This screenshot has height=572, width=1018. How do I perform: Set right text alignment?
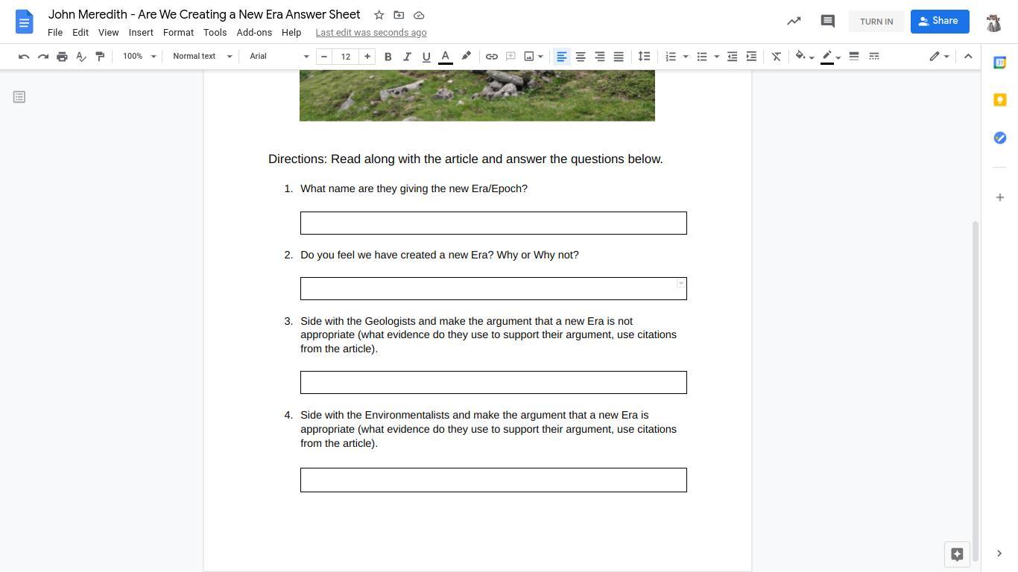click(x=599, y=57)
